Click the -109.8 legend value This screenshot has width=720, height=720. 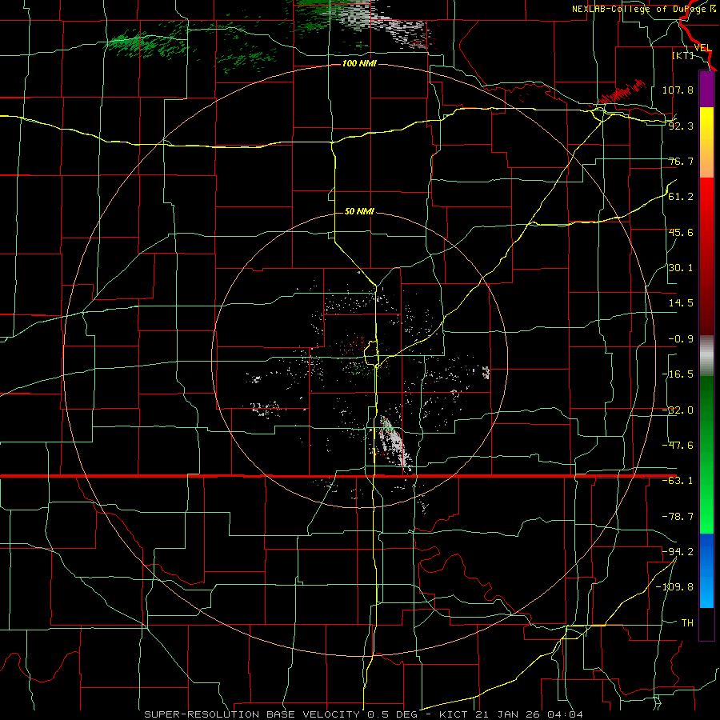[x=675, y=587]
